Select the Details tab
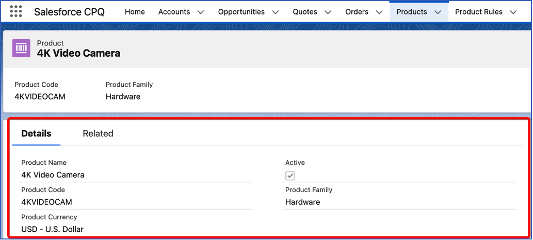Image resolution: width=533 pixels, height=240 pixels. click(x=36, y=133)
